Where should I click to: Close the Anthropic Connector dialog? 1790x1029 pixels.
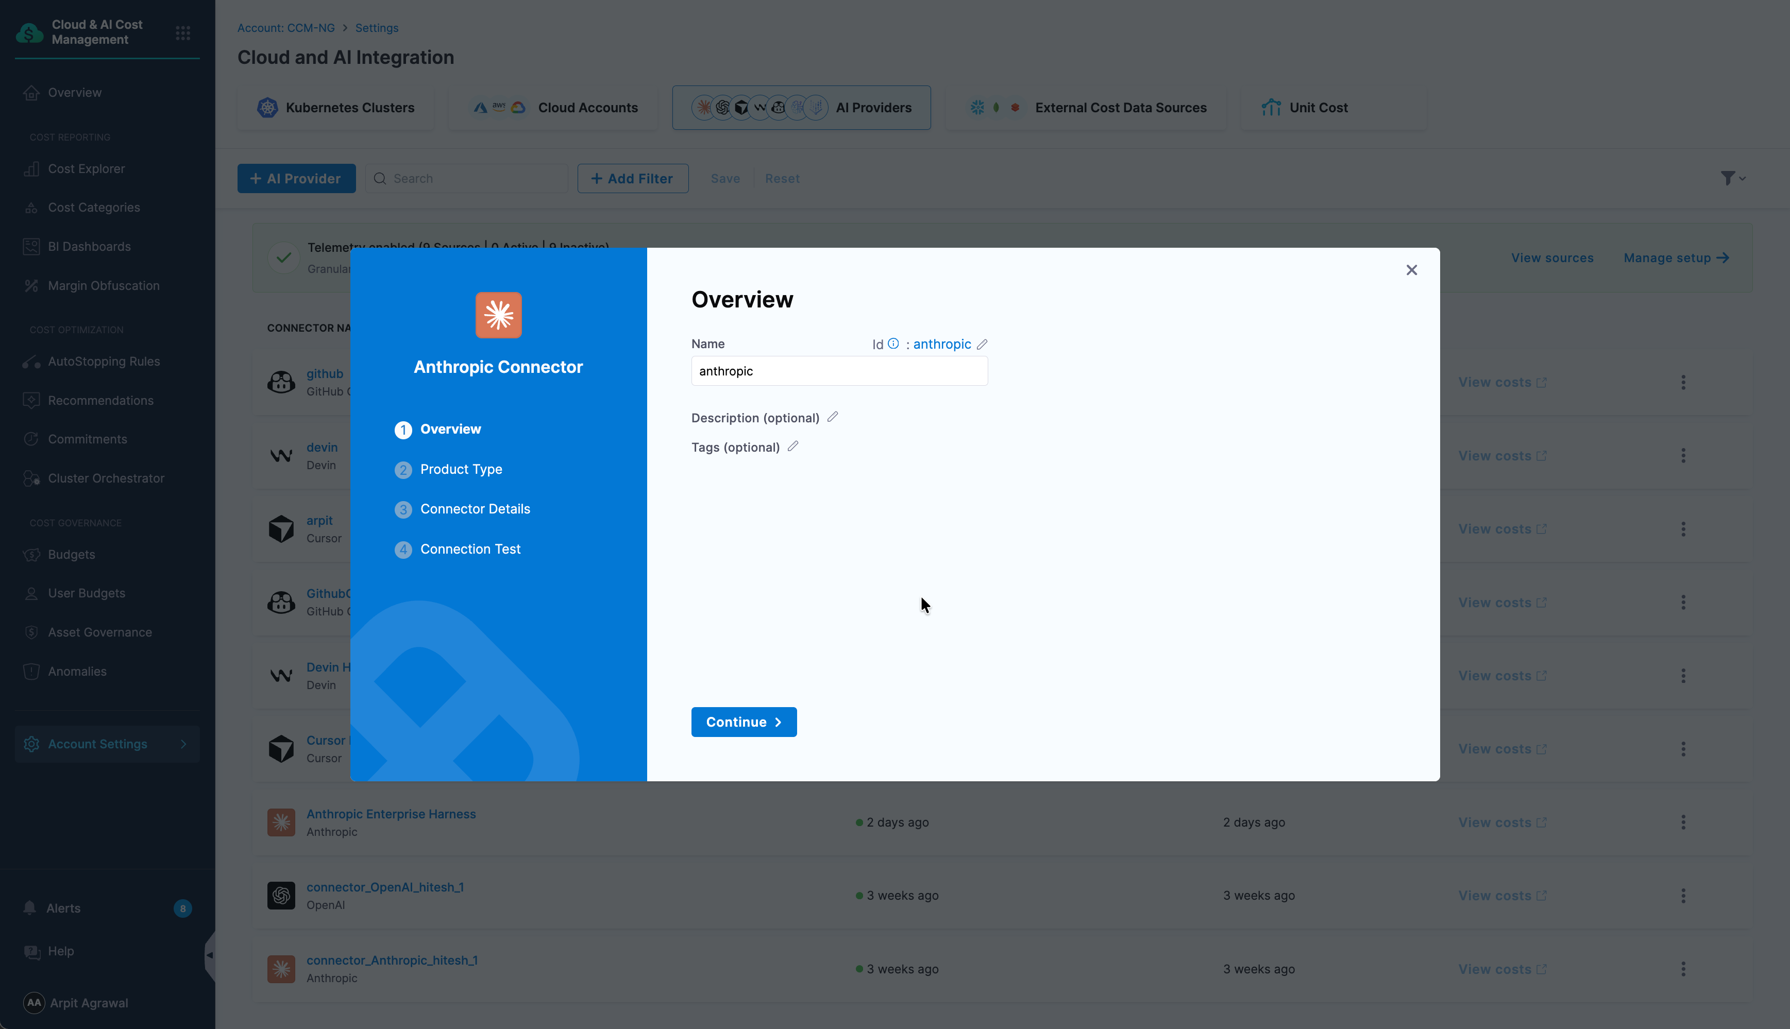[1411, 270]
